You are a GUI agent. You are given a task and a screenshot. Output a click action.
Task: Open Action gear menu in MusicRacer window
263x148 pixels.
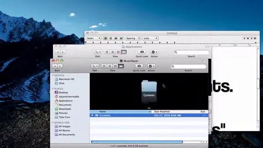pyautogui.click(x=151, y=66)
